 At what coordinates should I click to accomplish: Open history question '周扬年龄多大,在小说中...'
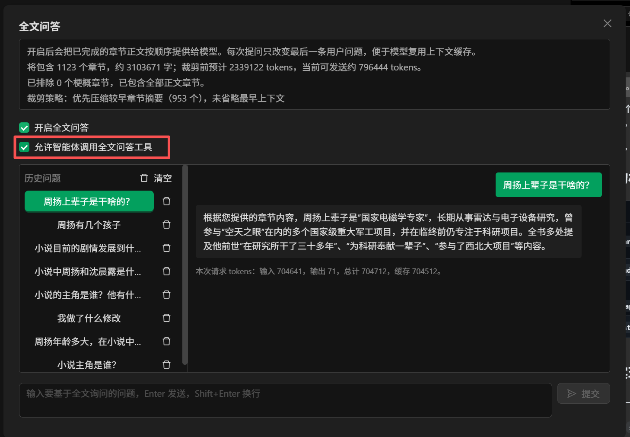[88, 341]
